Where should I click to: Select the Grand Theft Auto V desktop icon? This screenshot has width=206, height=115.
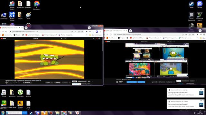pos(200,16)
